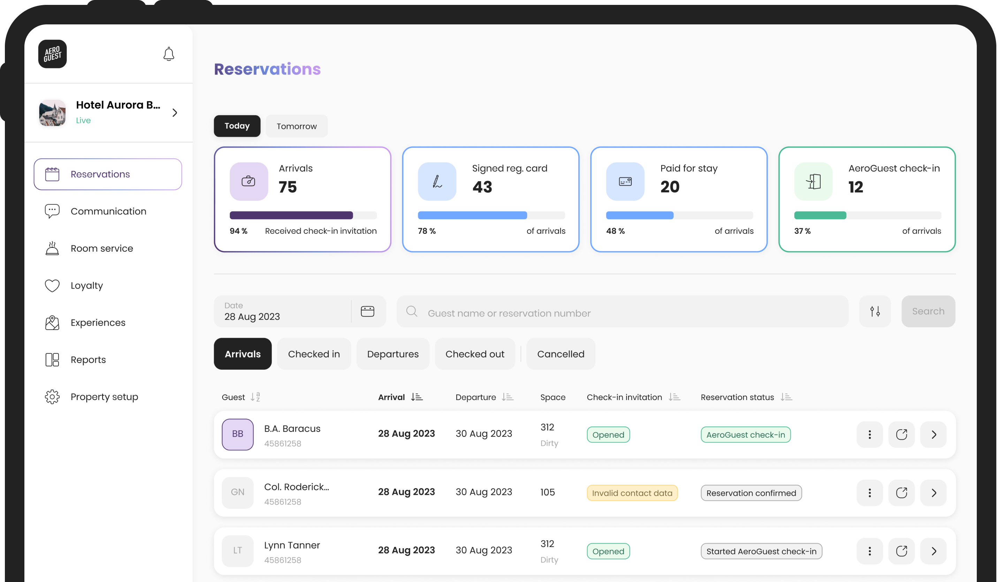Click the Invalid contact data badge

632,493
